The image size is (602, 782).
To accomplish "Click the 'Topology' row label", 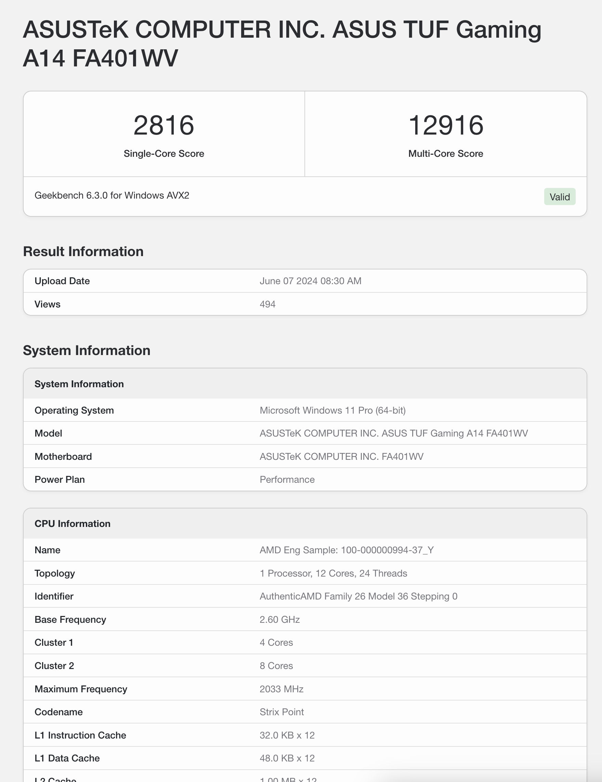I will tap(55, 573).
